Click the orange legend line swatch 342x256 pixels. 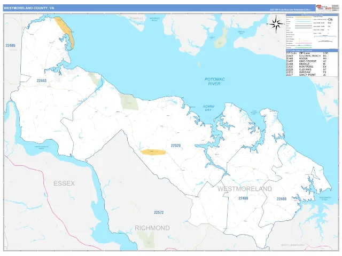pyautogui.click(x=304, y=17)
